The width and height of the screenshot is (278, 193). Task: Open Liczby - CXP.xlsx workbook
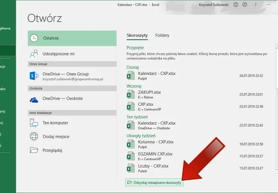pyautogui.click(x=195, y=168)
